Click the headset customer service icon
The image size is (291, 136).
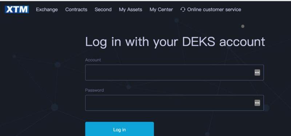tap(183, 9)
